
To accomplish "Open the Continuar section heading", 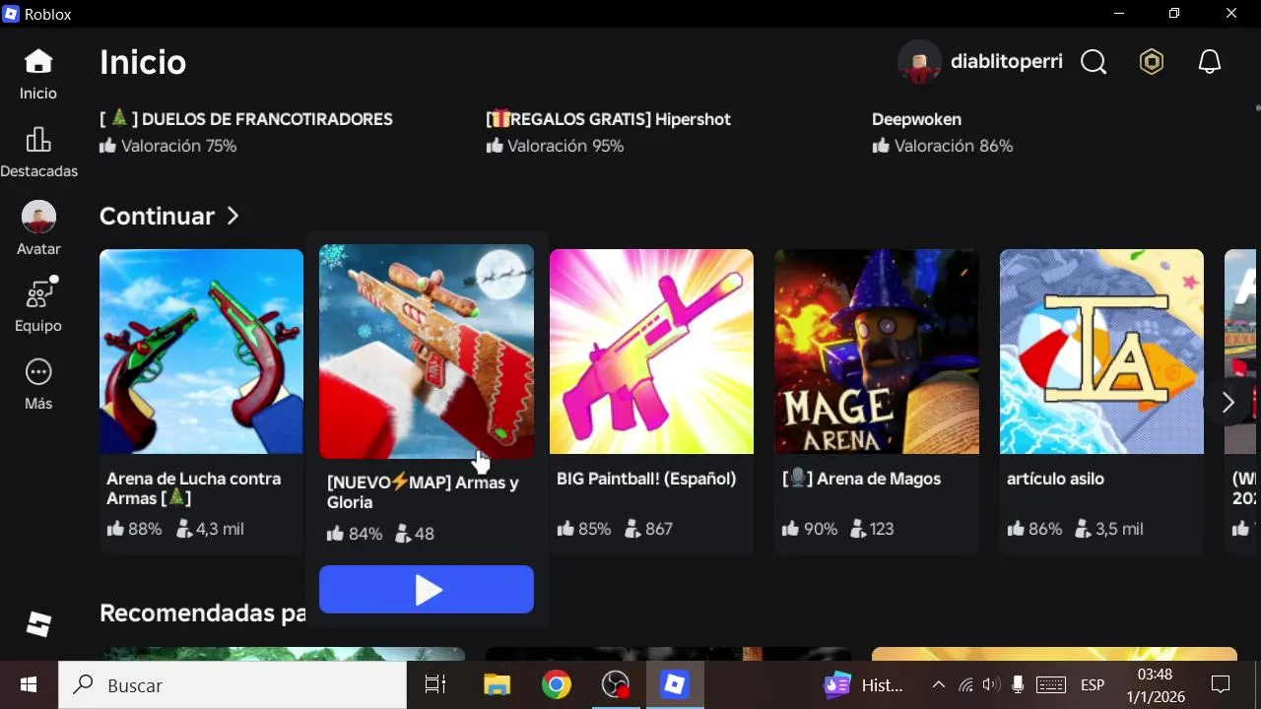I will click(x=157, y=216).
